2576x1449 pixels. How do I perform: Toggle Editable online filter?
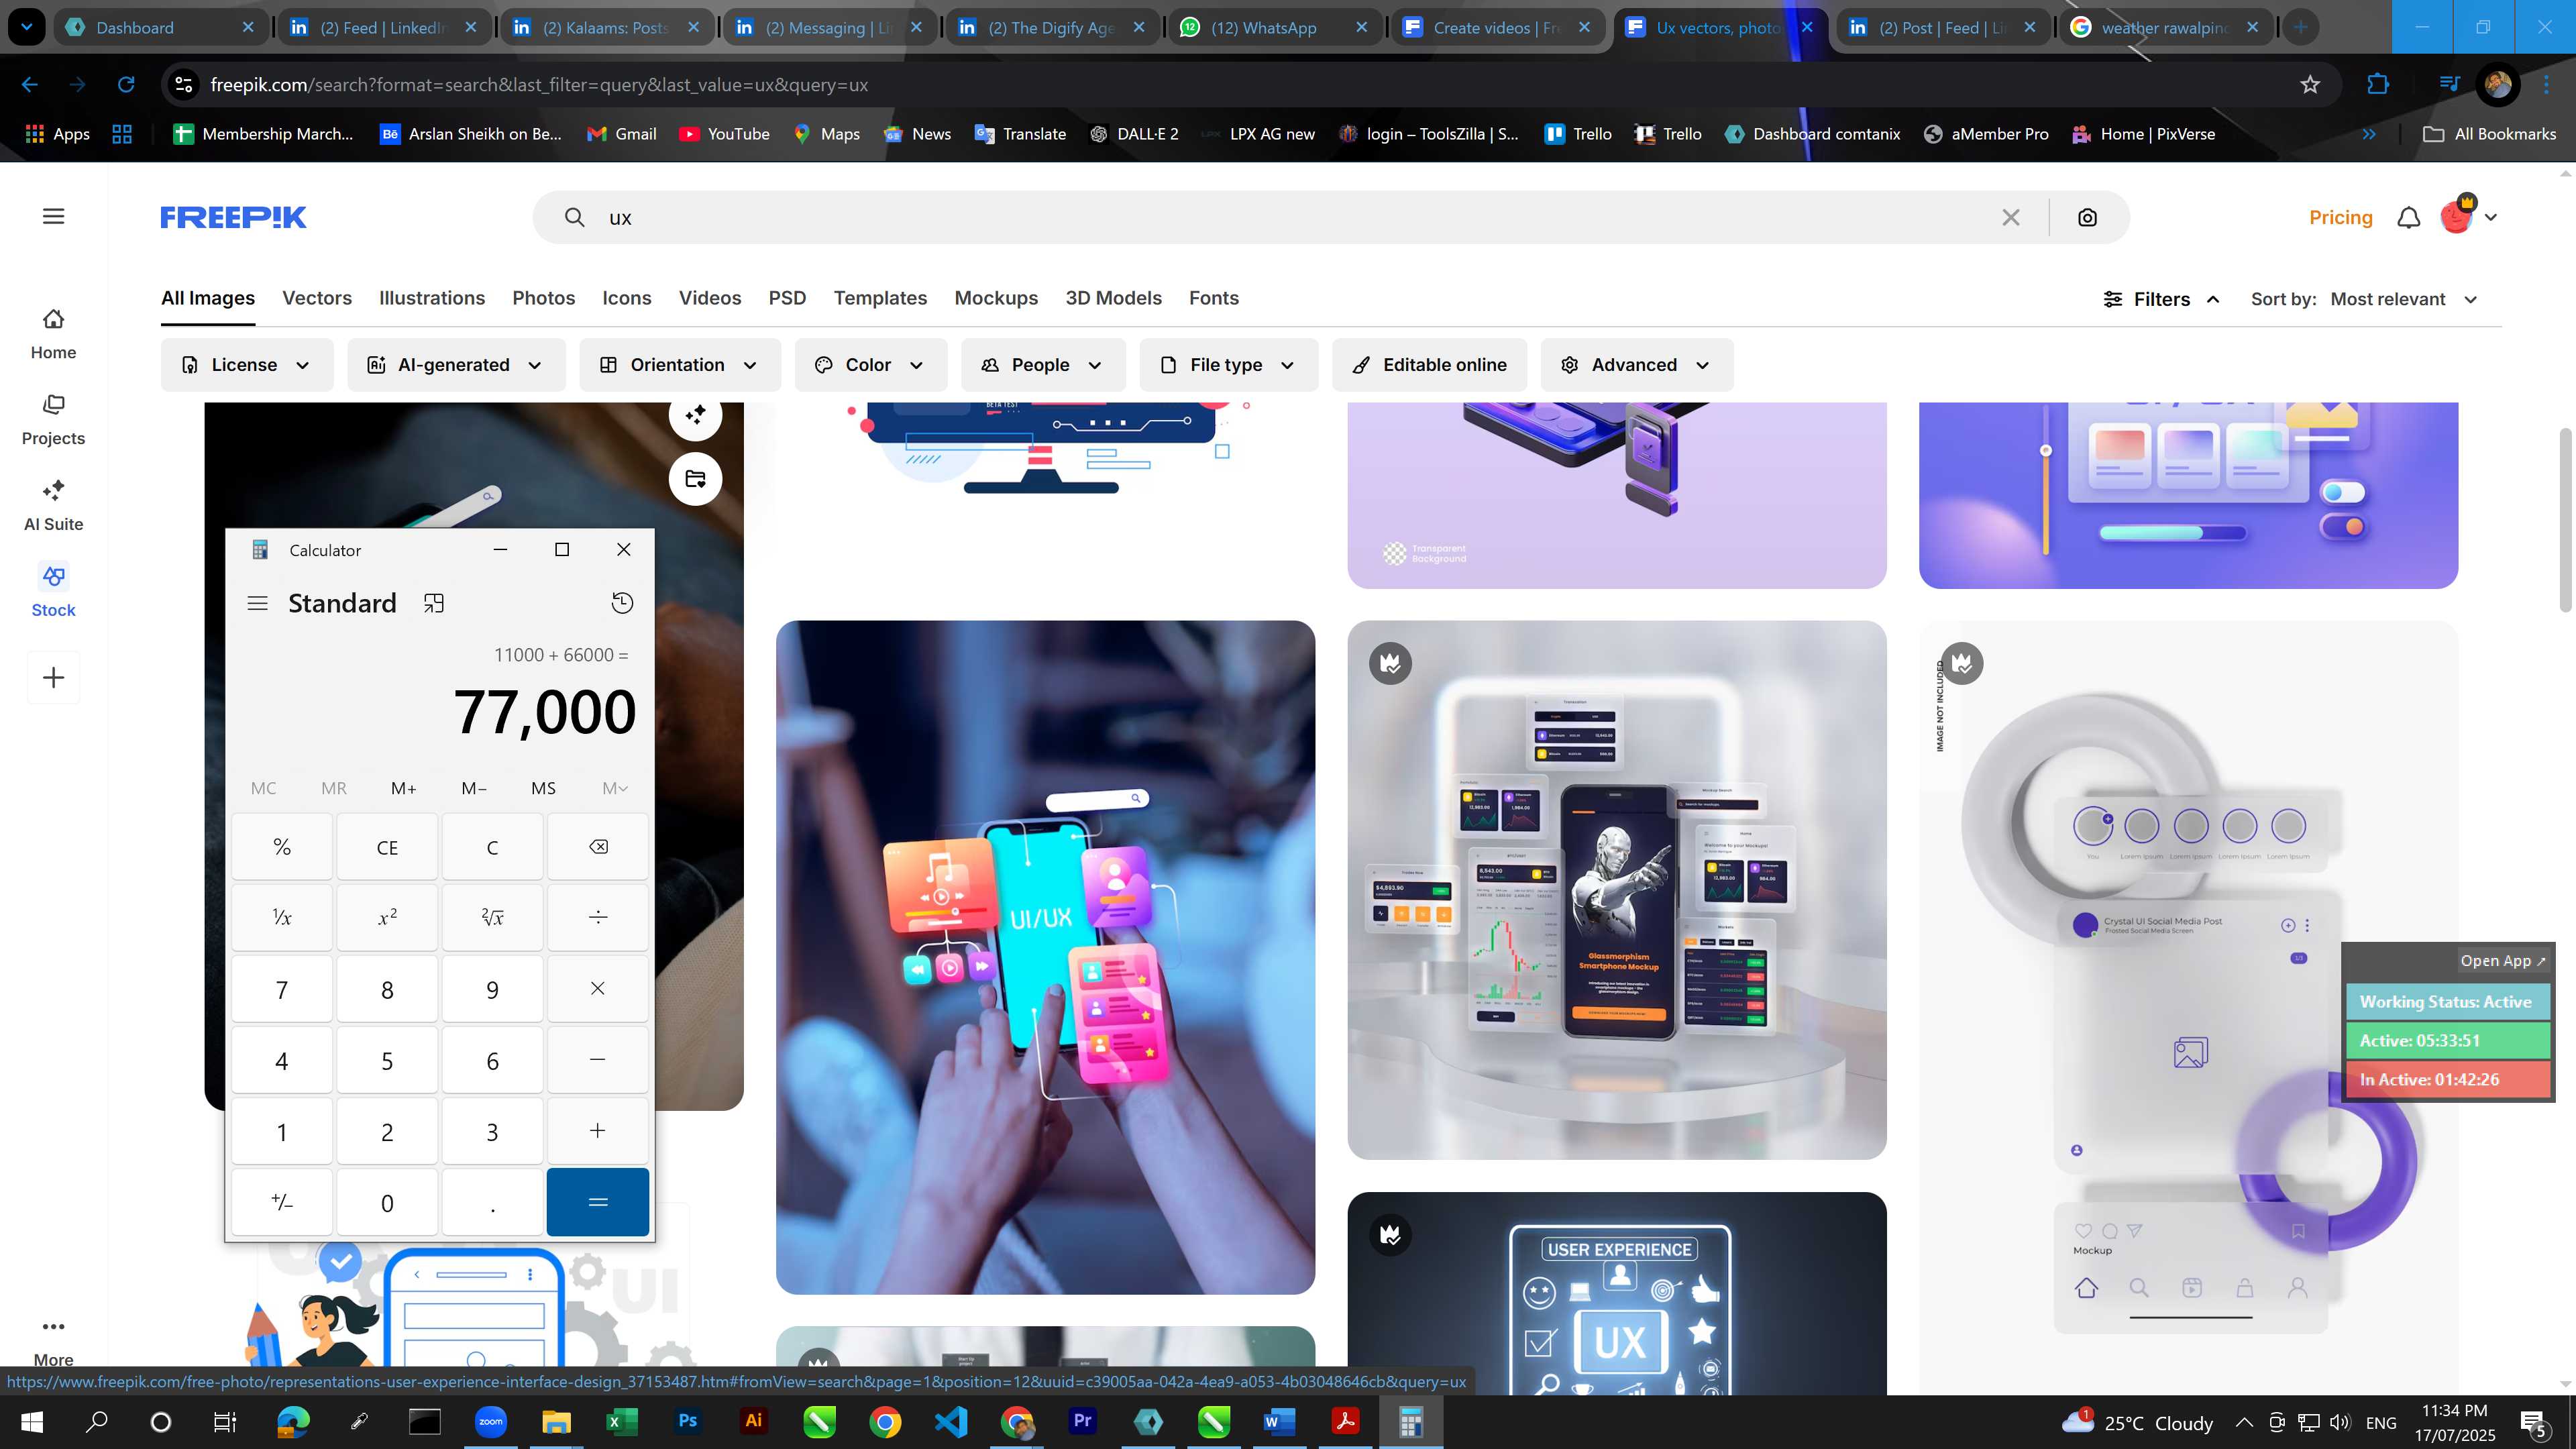(x=1430, y=365)
